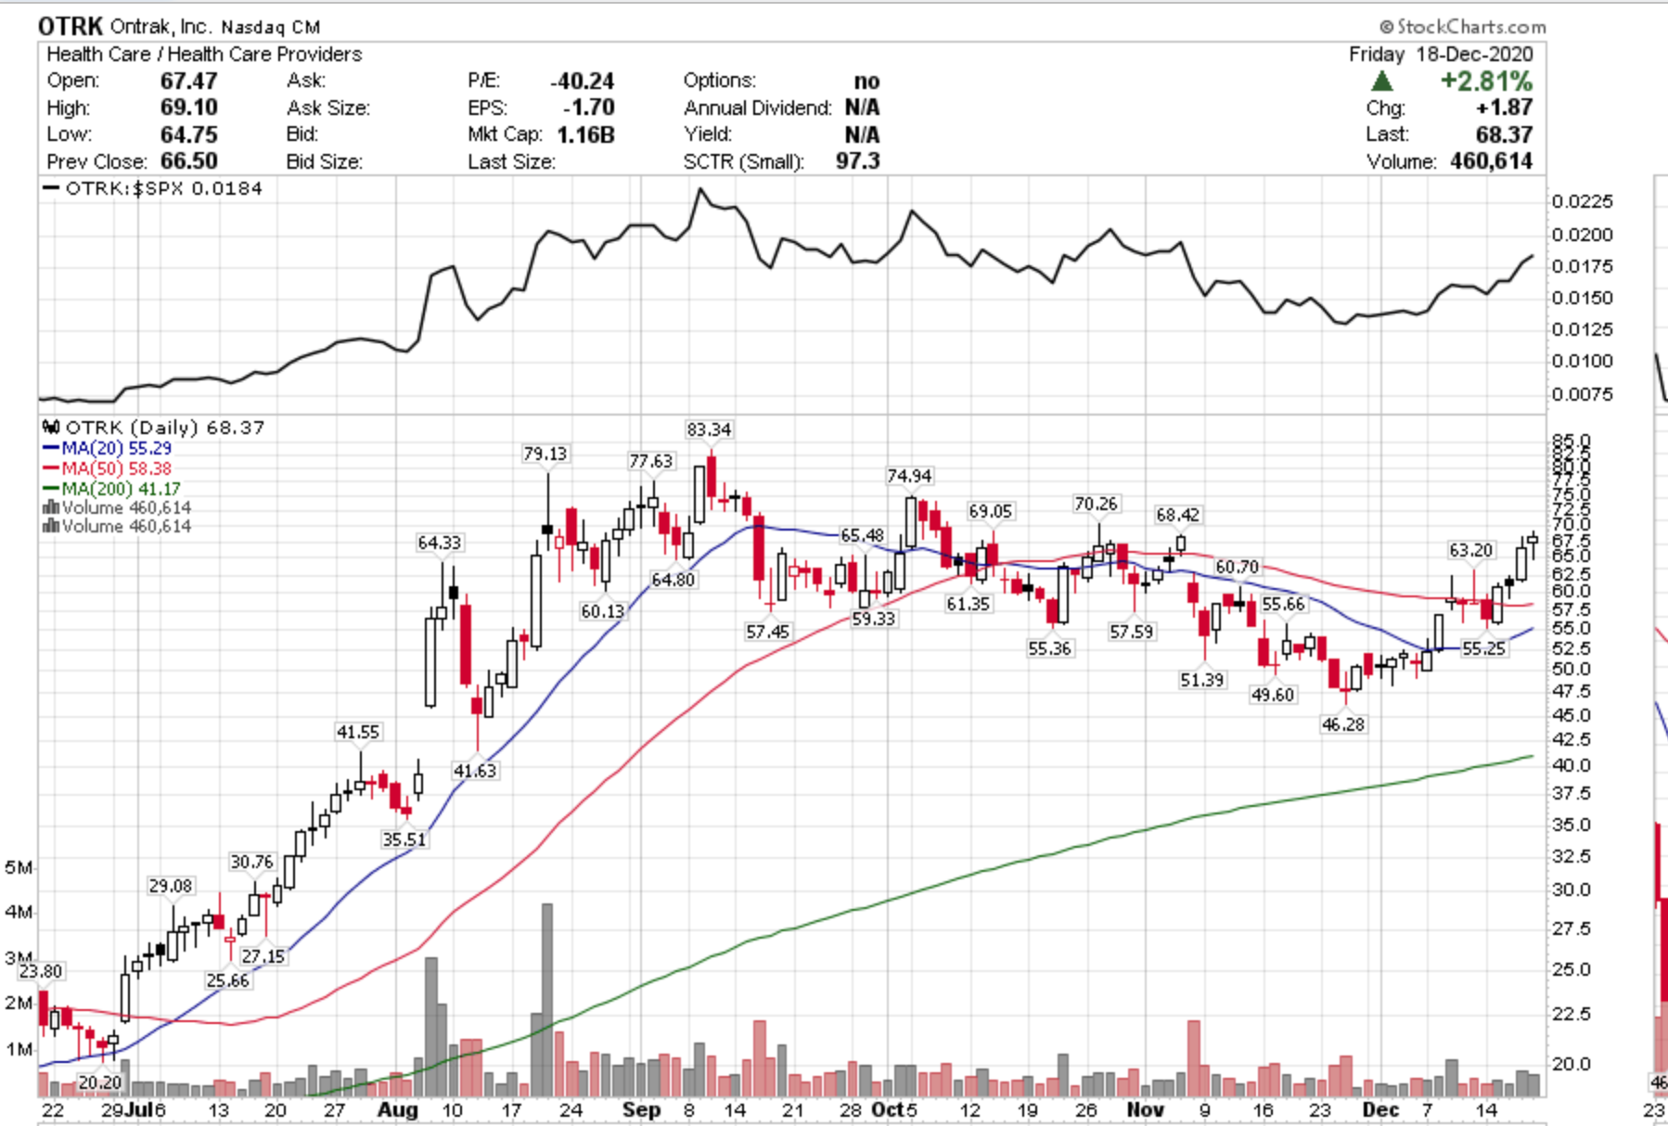Screen dimensions: 1668x1126
Task: Click the 23.80 price annotation
Action: pos(41,971)
